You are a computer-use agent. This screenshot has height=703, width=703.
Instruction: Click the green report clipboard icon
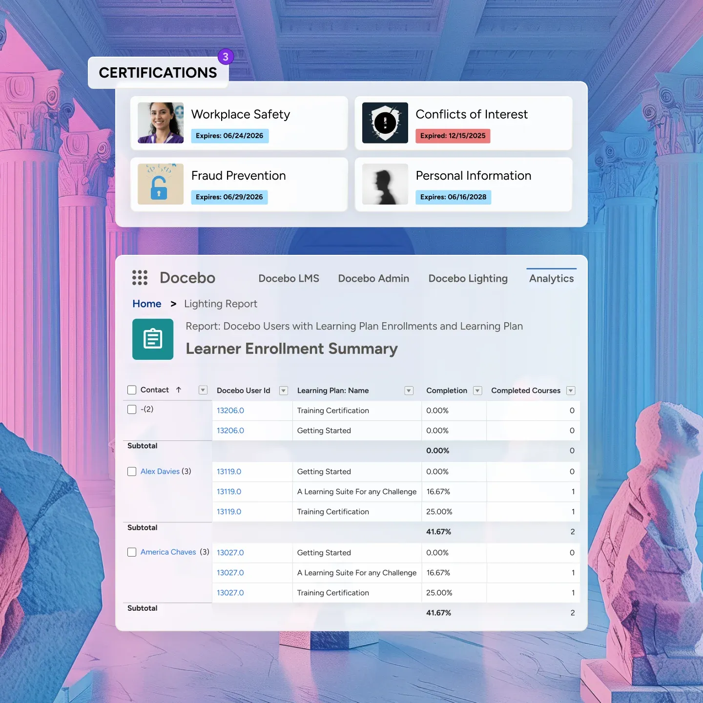coord(153,339)
